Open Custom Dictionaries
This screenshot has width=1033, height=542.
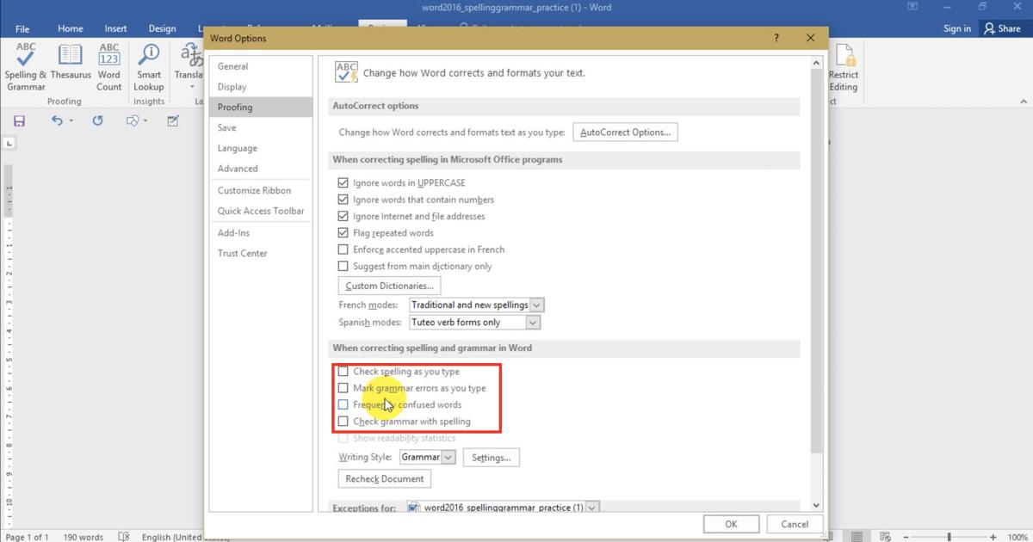click(x=389, y=286)
